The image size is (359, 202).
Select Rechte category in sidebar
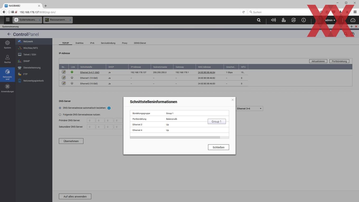pos(7,59)
